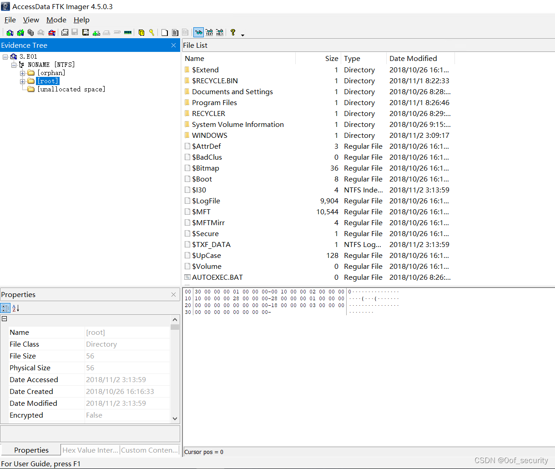Image resolution: width=555 pixels, height=469 pixels.
Task: Click the Date Created property row
Action: click(x=89, y=391)
